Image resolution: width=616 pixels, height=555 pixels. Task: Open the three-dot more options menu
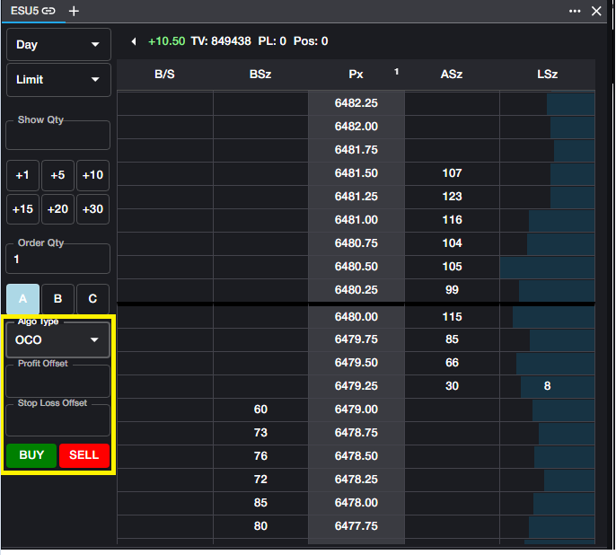point(575,11)
